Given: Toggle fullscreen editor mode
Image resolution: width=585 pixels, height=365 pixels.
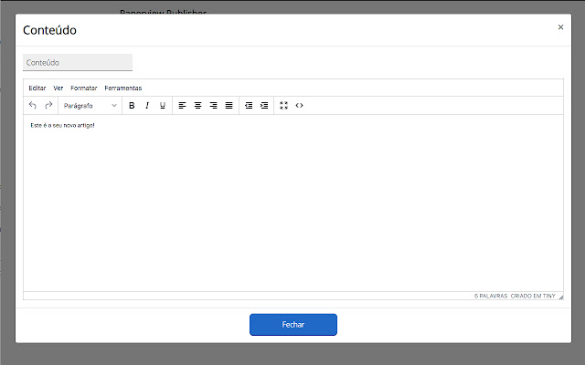Looking at the screenshot, I should pos(283,106).
